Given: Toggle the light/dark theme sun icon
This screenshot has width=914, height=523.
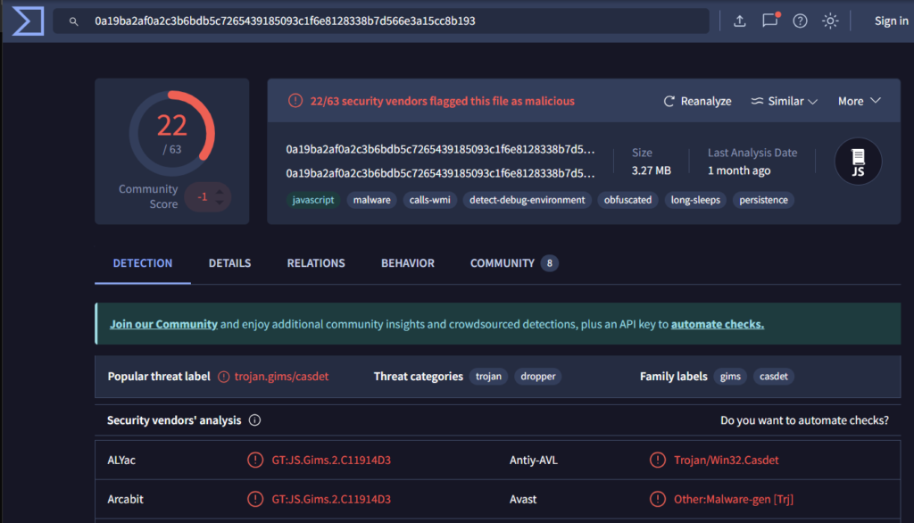Looking at the screenshot, I should [x=830, y=21].
